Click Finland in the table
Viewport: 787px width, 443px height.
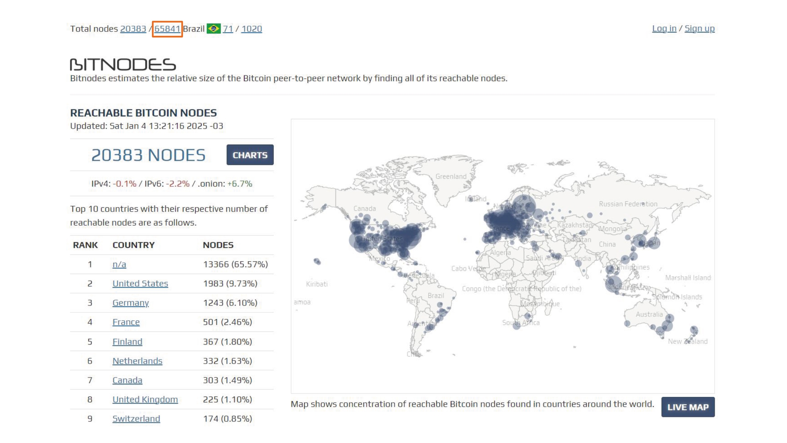point(127,341)
